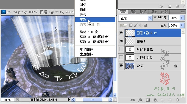Hide the 背景 layer
187x104 pixels.
coord(121,66)
